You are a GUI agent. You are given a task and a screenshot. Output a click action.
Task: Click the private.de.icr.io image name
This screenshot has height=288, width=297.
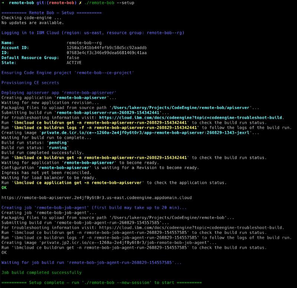tap(145, 133)
